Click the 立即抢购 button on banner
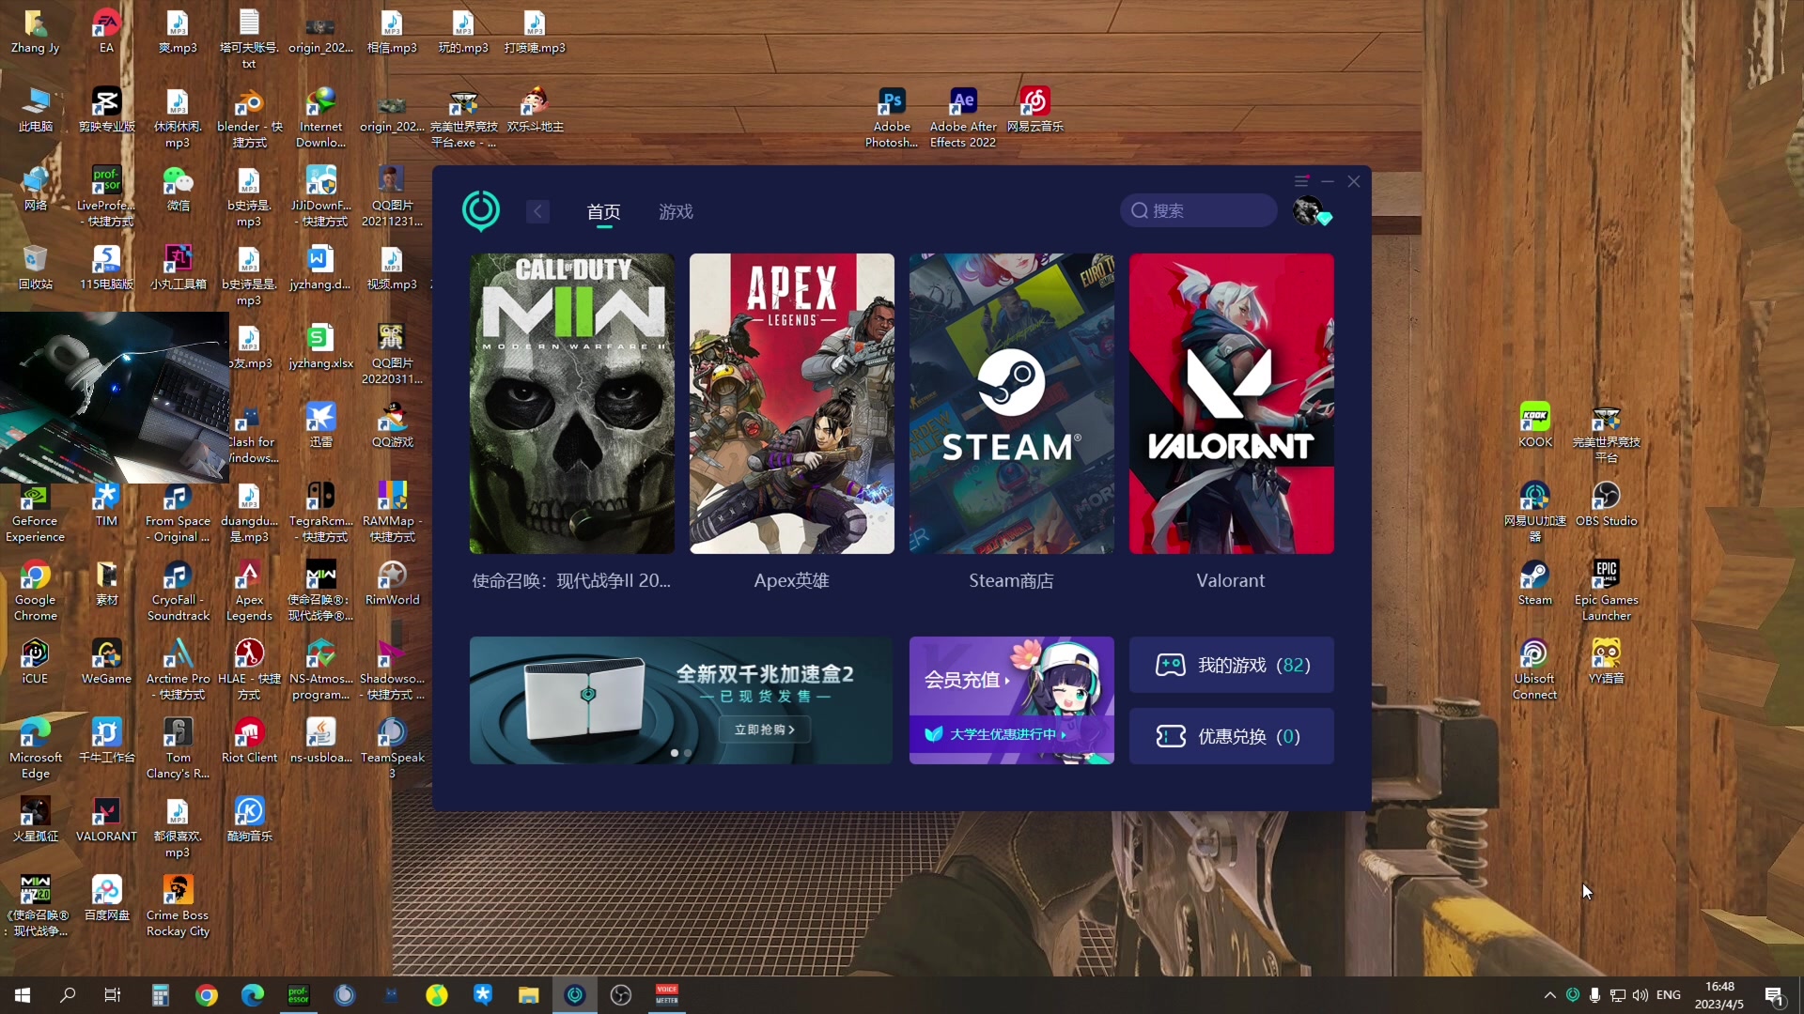The image size is (1804, 1014). pos(764,730)
